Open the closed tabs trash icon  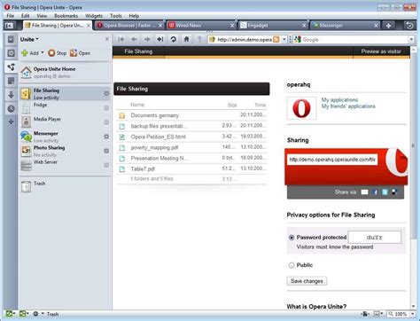point(409,26)
